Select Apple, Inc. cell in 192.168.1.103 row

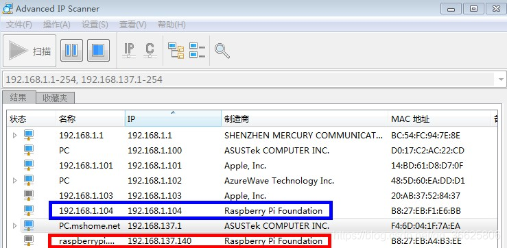245,196
